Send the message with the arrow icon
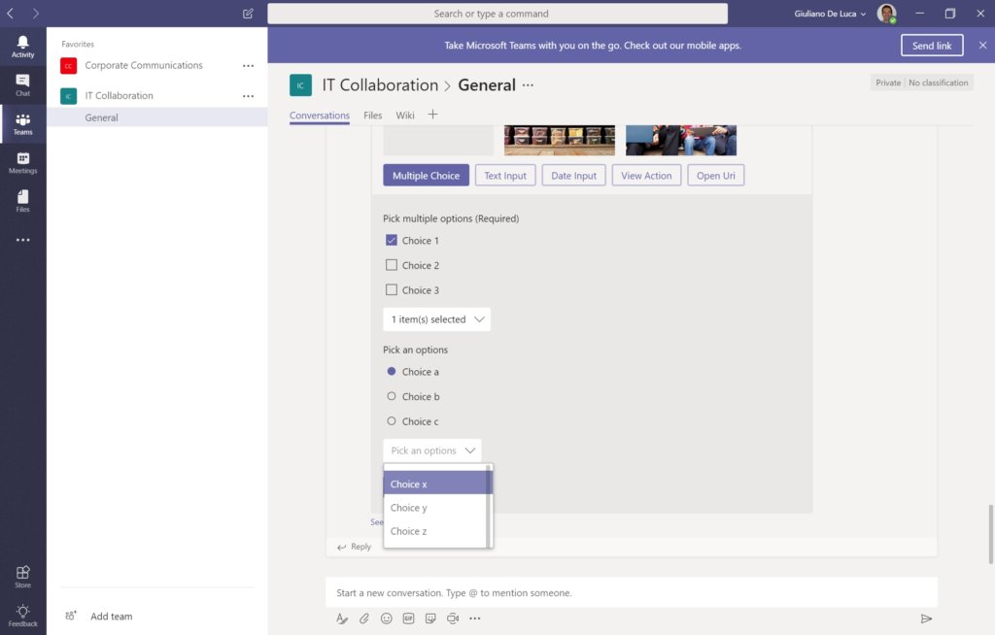 click(924, 618)
